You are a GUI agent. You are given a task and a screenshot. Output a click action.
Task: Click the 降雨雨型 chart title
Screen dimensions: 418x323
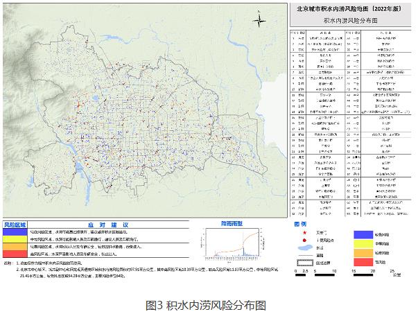tap(232, 224)
